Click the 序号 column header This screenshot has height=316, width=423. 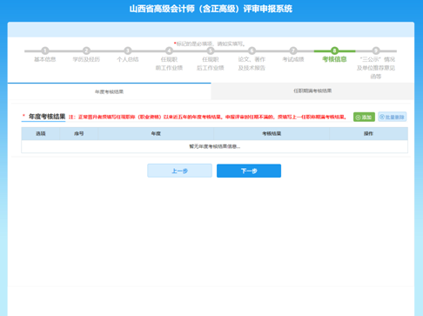79,133
